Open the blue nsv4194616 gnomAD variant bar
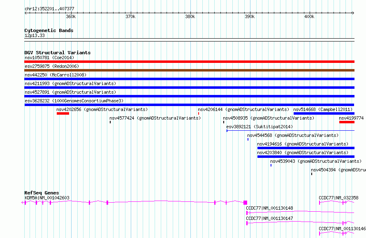 click(x=306, y=148)
